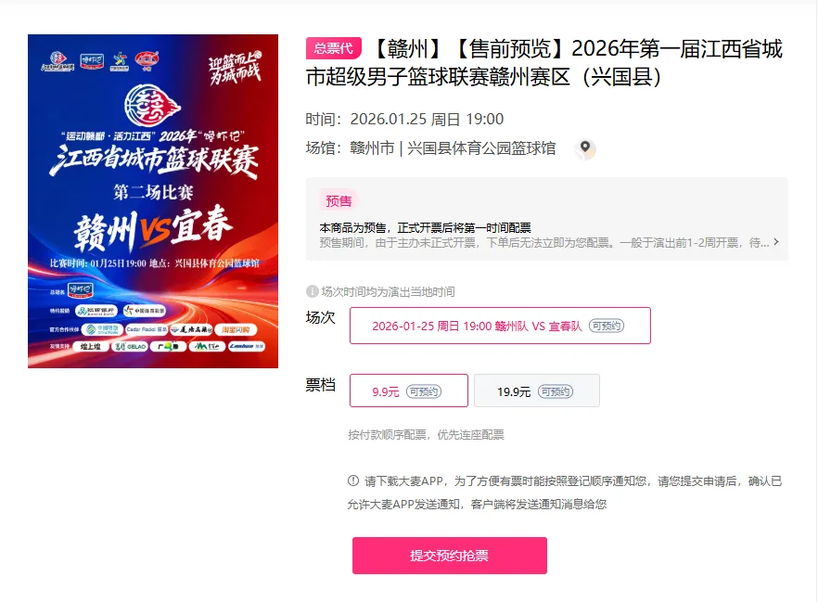Click the 可预约 badge on 19.9元 tier

[x=555, y=391]
